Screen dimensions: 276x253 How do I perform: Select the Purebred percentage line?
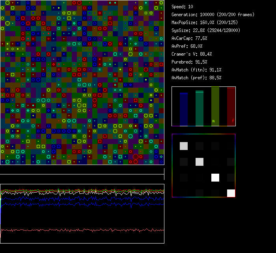189,62
